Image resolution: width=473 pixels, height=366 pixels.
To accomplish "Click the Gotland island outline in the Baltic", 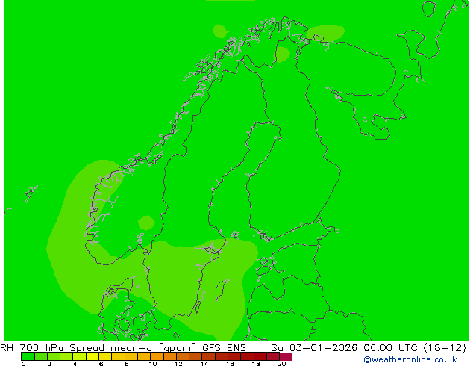I will point(222,291).
